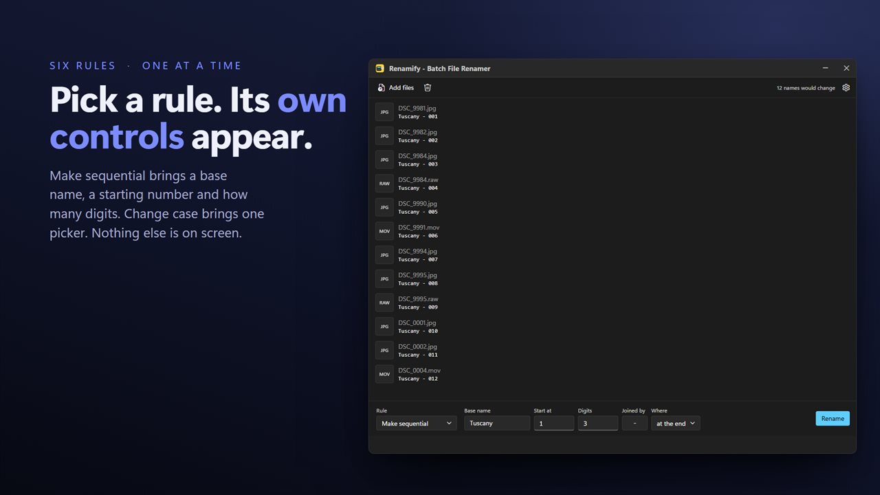Click the JPG icon for DSC_0001.jpg
The width and height of the screenshot is (880, 495).
point(384,327)
